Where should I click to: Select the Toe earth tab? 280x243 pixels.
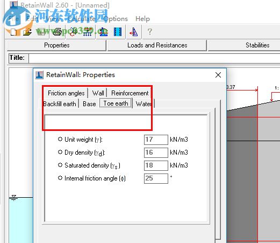[x=116, y=103]
